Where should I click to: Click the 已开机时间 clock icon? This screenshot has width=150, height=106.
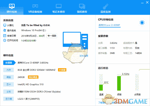click(5, 40)
